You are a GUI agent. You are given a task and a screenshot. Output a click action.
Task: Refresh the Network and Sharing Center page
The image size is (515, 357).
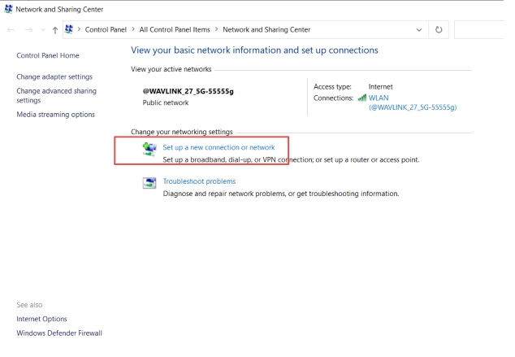[x=439, y=30]
